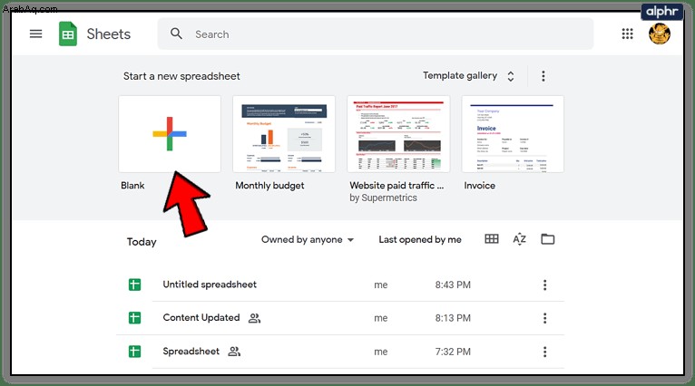
Task: Open the Owned by anyone dropdown
Action: coord(308,239)
